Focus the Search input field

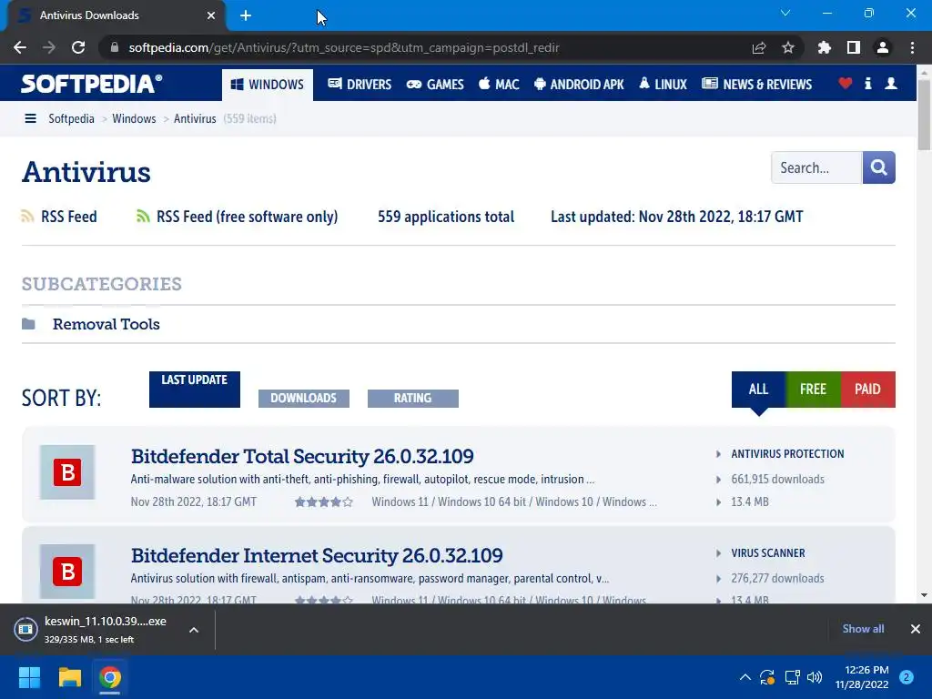(816, 167)
